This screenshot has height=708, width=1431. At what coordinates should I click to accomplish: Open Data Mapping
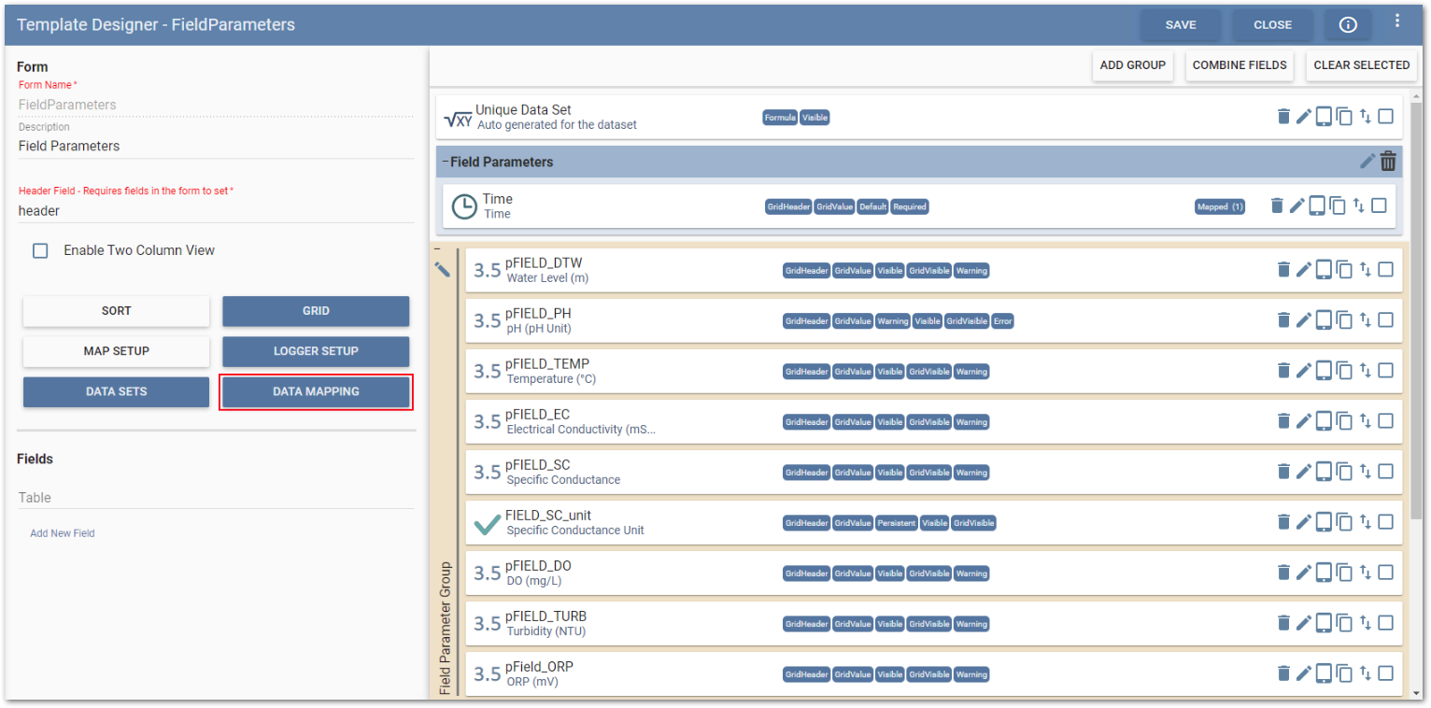(316, 391)
